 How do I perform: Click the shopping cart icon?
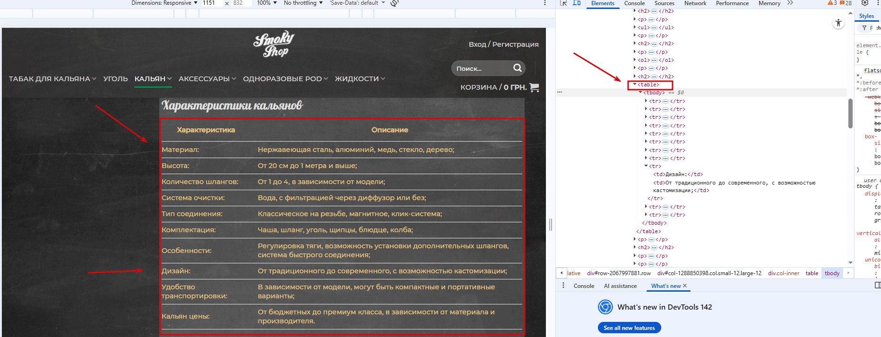pyautogui.click(x=535, y=87)
